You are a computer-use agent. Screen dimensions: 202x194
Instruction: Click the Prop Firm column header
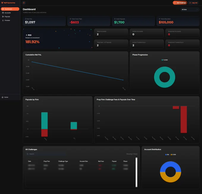click(47, 161)
